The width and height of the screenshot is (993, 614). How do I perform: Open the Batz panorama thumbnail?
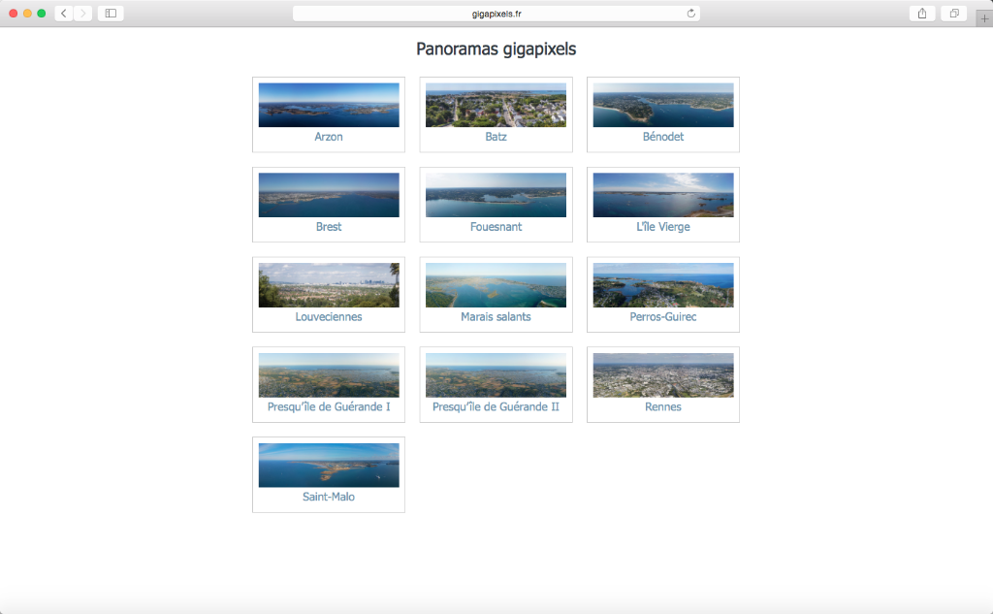[496, 105]
